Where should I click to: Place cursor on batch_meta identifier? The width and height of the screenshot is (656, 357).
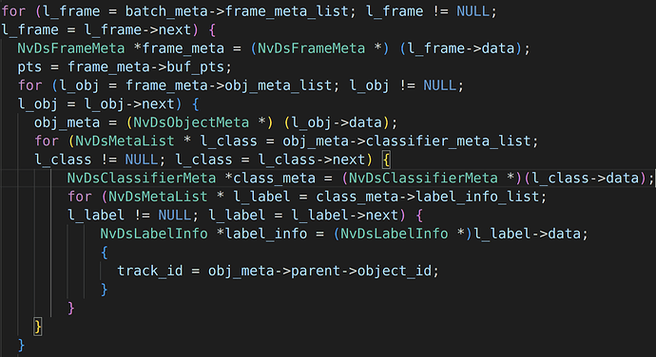[x=166, y=11]
